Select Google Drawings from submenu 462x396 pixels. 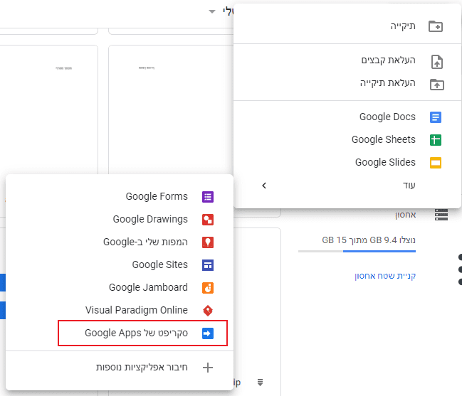click(120, 220)
